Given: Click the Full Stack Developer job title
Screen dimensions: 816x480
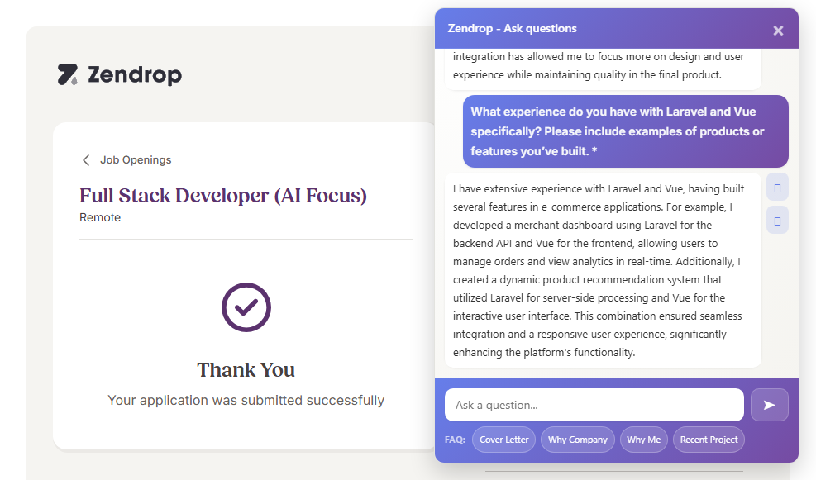Looking at the screenshot, I should point(223,196).
